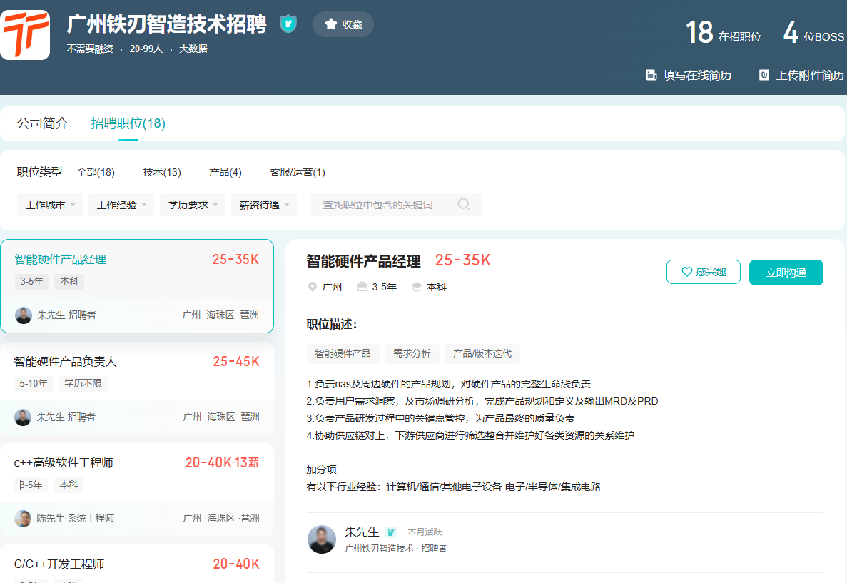Viewport: 847px width, 583px height.
Task: Open the 智能硬件产品负责人 job listing
Action: (66, 362)
